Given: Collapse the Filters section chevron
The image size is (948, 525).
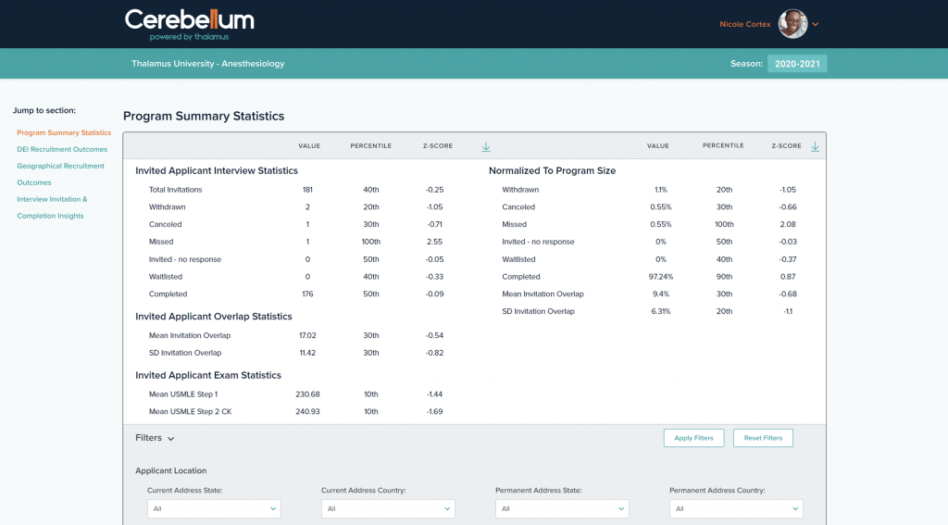Looking at the screenshot, I should 171,439.
